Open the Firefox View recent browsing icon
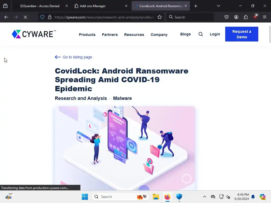Image resolution: width=271 pixels, height=203 pixels. coord(5,6)
